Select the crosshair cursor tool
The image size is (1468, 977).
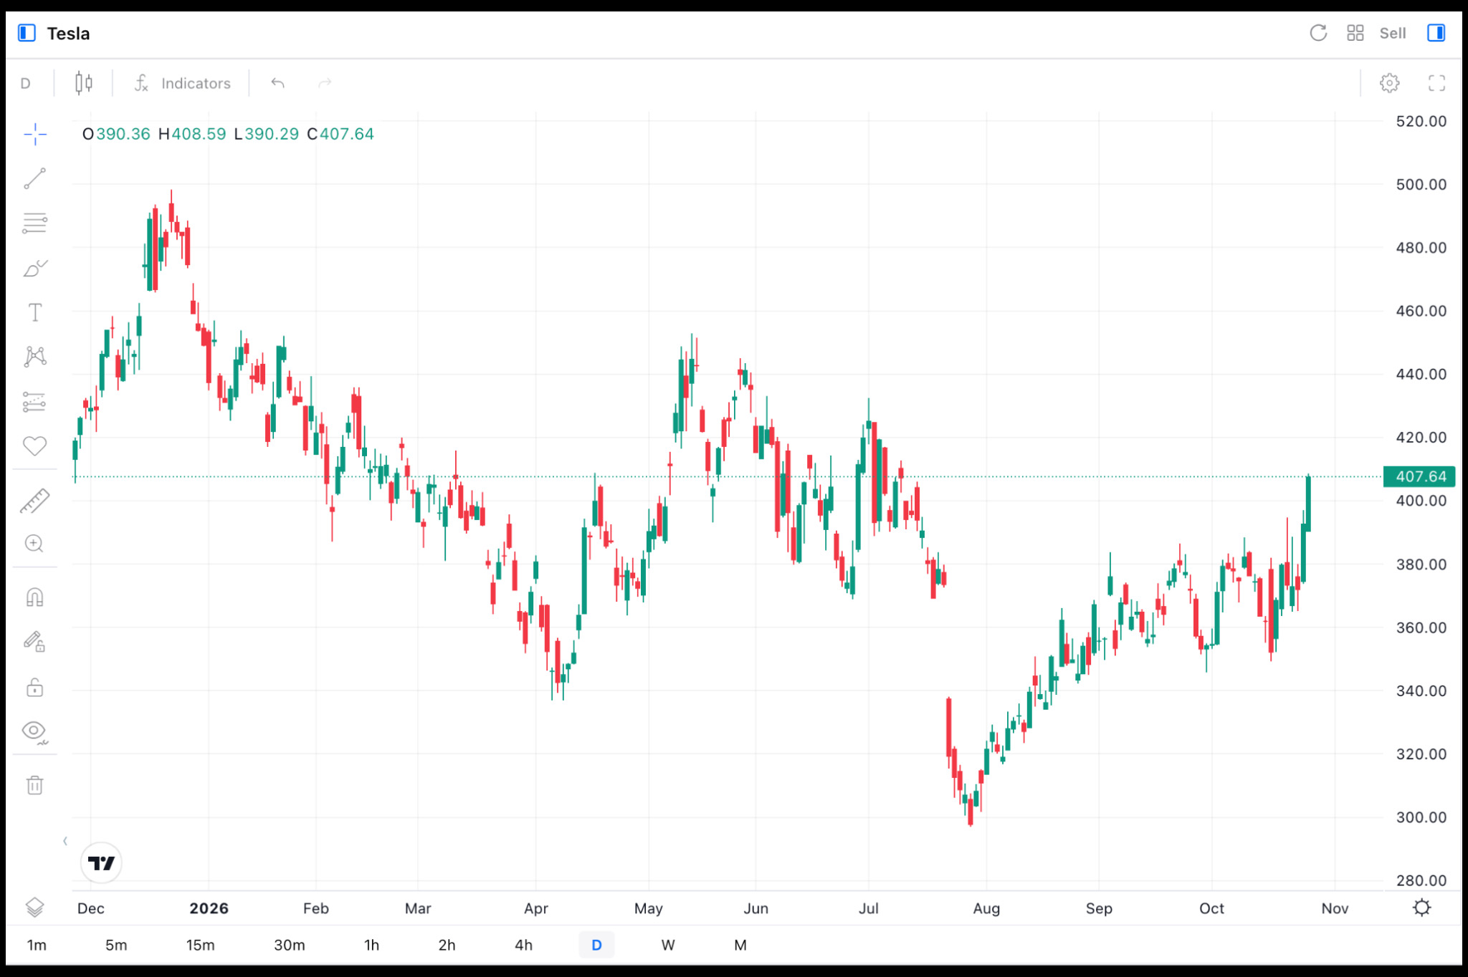coord(34,134)
